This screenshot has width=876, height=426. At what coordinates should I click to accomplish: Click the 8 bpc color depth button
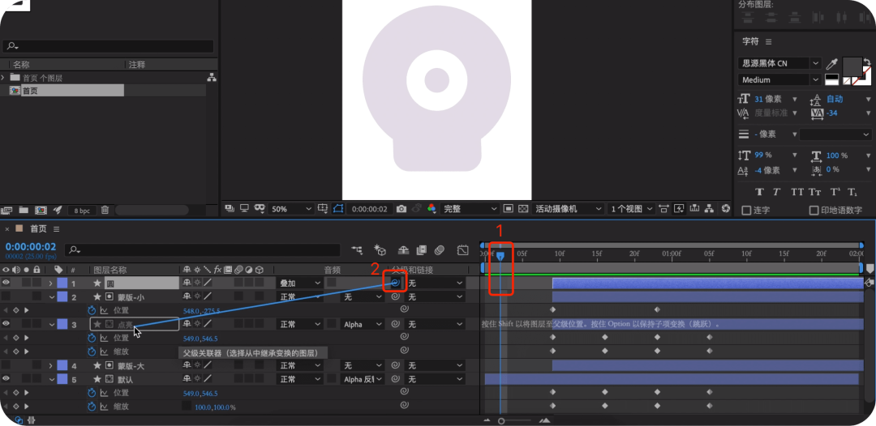(82, 211)
